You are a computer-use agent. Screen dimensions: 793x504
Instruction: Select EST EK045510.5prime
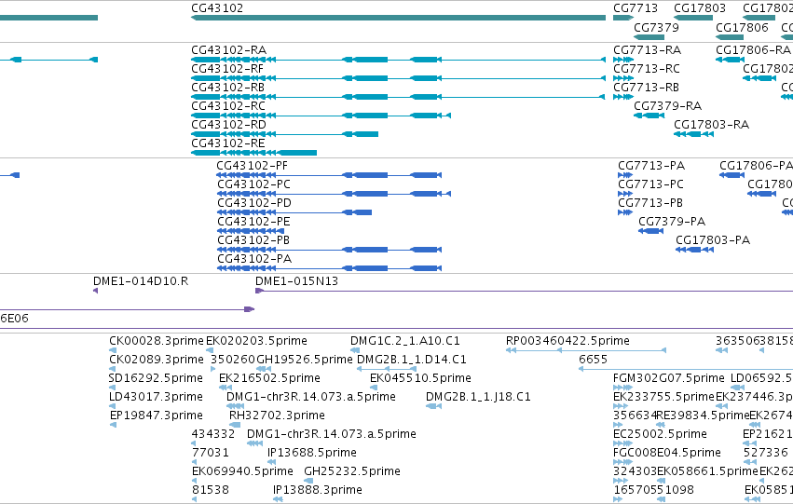pyautogui.click(x=420, y=378)
